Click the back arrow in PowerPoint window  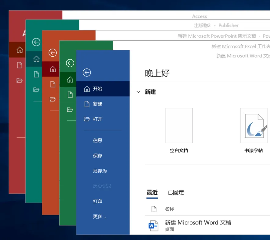[53, 53]
